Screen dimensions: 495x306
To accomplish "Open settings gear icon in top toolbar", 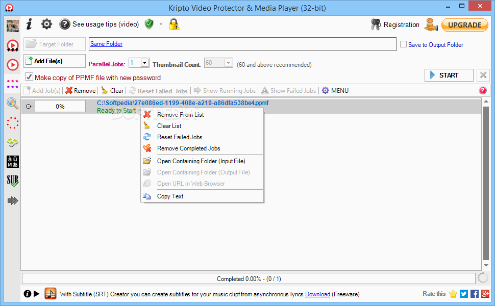I will click(46, 24).
